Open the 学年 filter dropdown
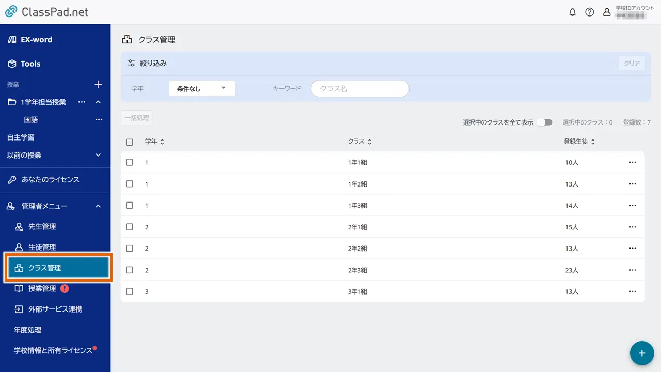661x372 pixels. (202, 88)
